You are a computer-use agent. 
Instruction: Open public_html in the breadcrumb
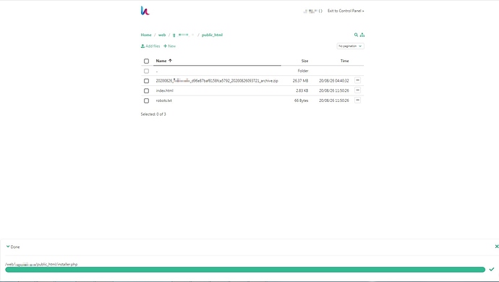(x=213, y=35)
